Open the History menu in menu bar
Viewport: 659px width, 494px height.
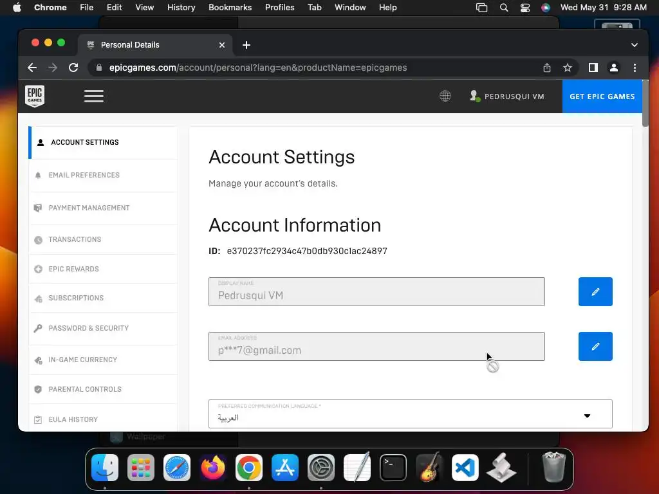181,8
